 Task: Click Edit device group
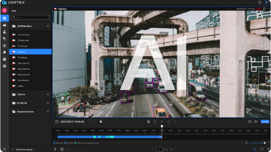pos(25,149)
